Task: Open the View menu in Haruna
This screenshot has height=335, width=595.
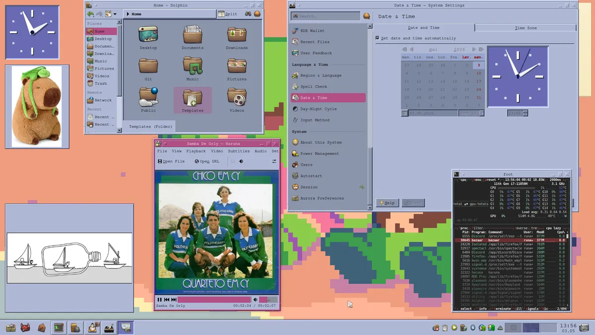Action: pyautogui.click(x=177, y=151)
